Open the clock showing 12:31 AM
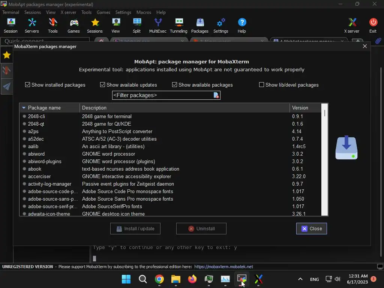Viewport: 384px width, 288px height. [357, 279]
